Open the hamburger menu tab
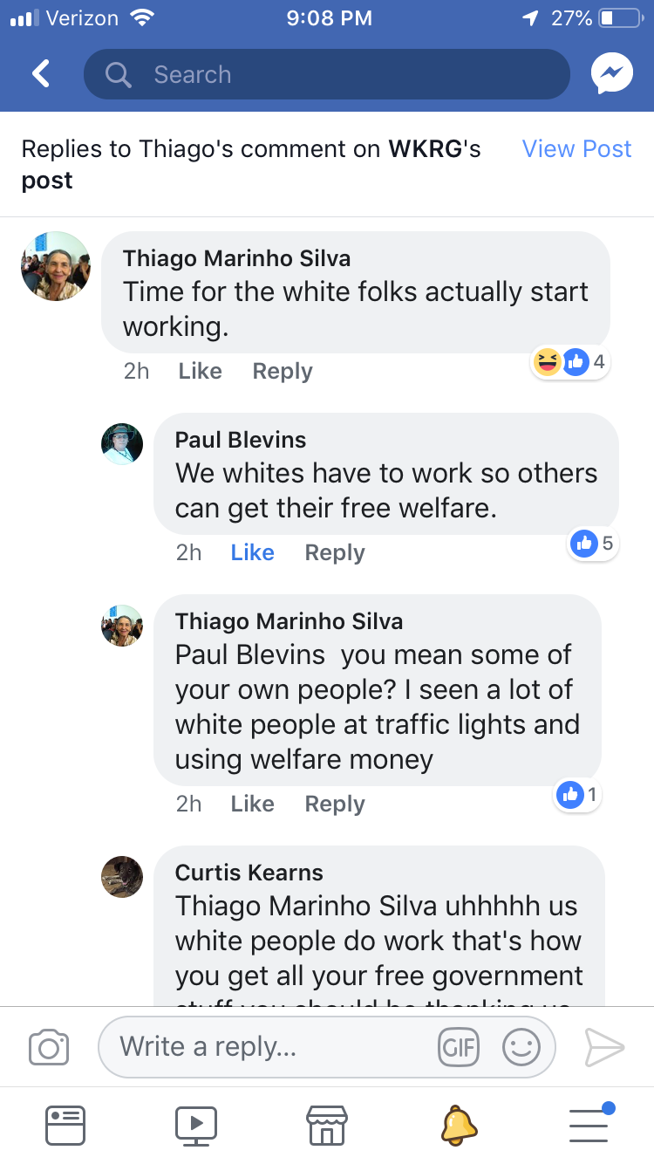Viewport: 654px width, 1164px height. (x=590, y=1123)
